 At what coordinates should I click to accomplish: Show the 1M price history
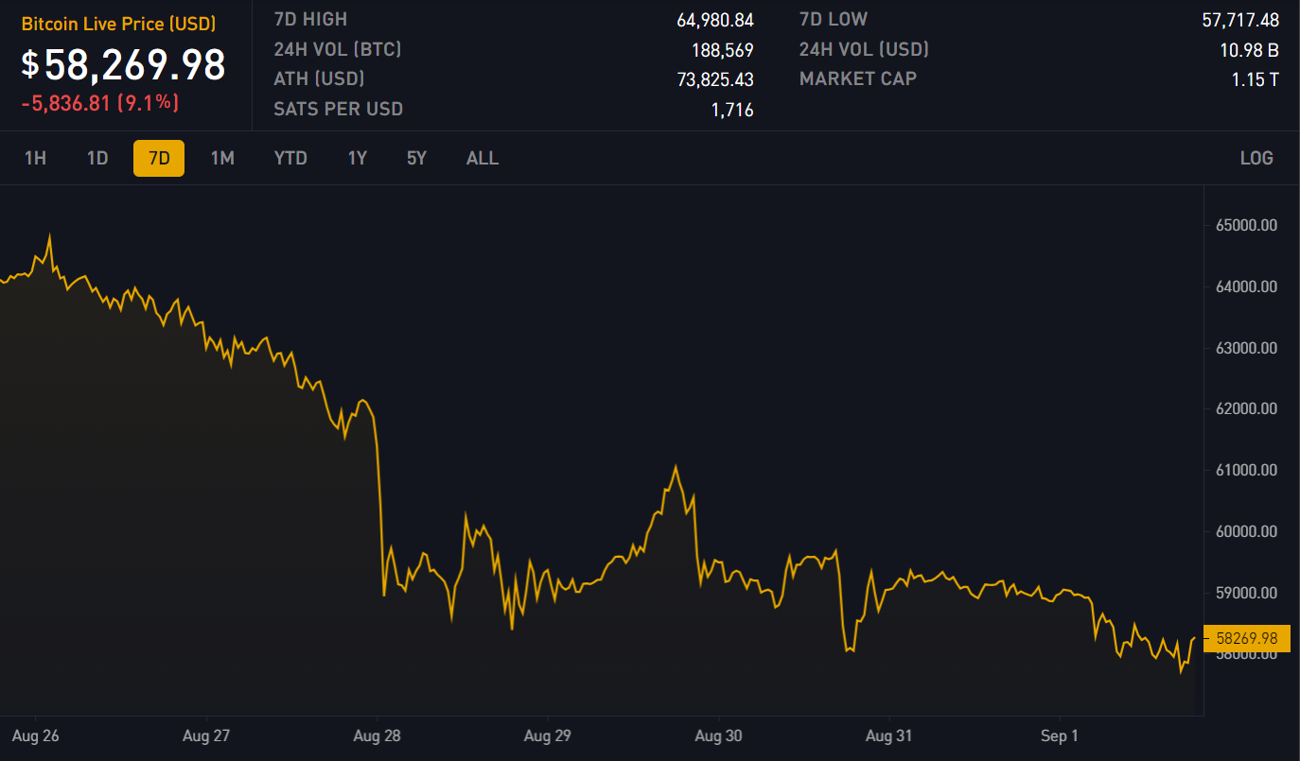(222, 158)
